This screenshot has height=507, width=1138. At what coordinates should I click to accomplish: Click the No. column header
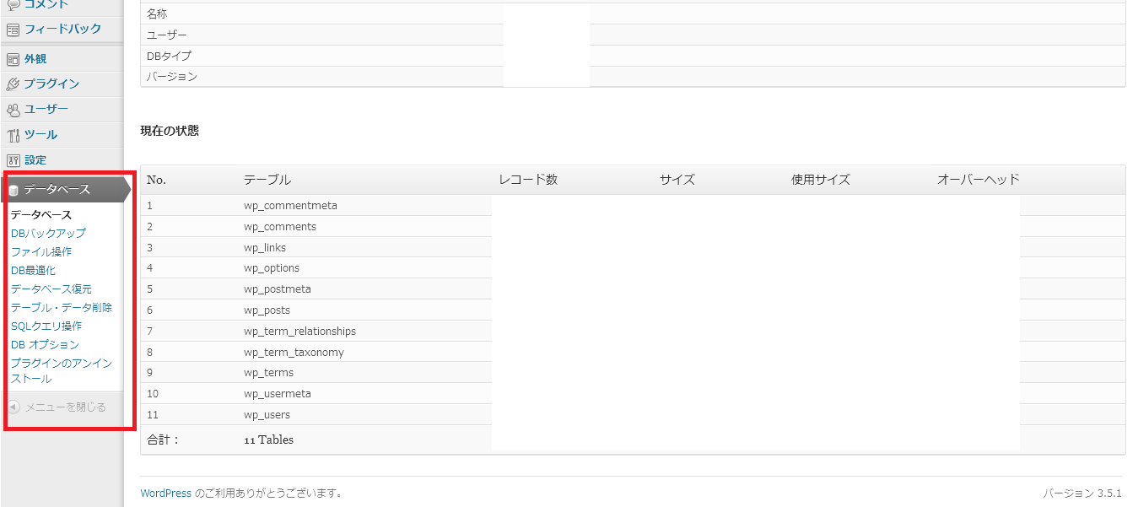[157, 180]
